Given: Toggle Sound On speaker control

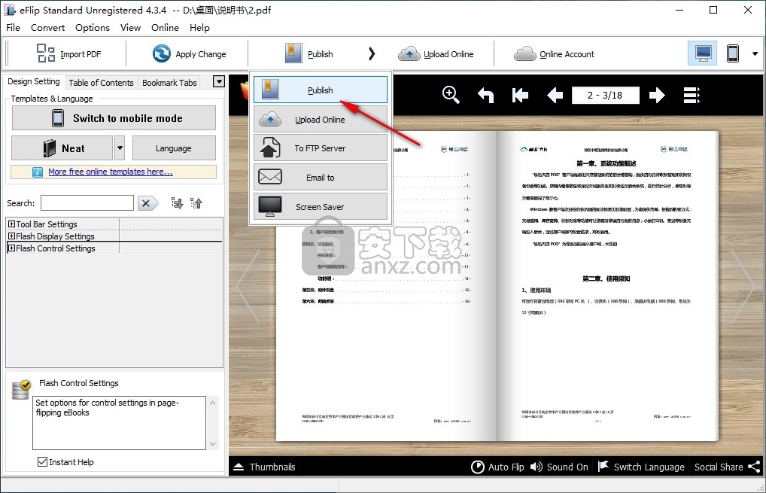Looking at the screenshot, I should point(559,467).
